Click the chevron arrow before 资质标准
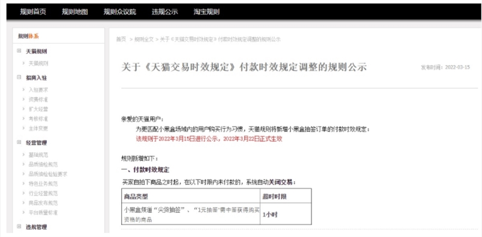Viewport: 482px width, 237px height. 23,99
